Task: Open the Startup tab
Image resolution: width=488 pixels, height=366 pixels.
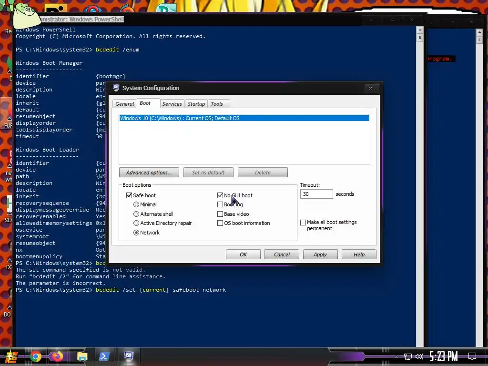Action: point(196,104)
